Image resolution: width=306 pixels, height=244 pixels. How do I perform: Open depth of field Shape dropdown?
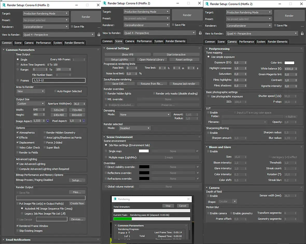[x=227, y=201]
